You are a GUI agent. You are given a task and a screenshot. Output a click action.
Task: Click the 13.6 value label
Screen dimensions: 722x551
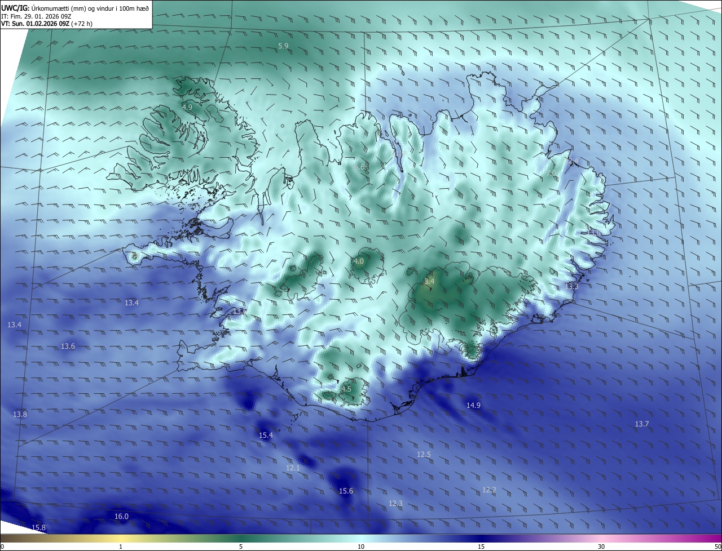pyautogui.click(x=68, y=346)
